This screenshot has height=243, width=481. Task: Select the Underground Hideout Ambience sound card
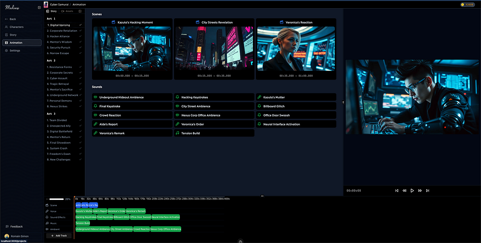[x=132, y=97]
